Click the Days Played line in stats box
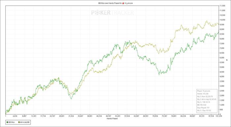 point(203,108)
